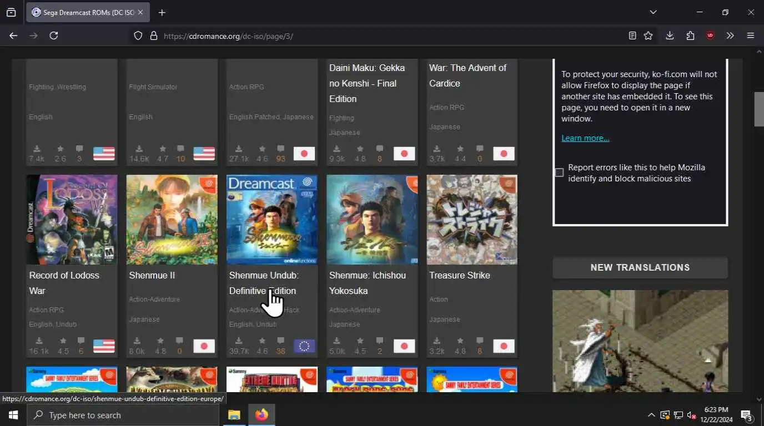The image size is (764, 426).
Task: Click the Learn more… link
Action: point(585,138)
